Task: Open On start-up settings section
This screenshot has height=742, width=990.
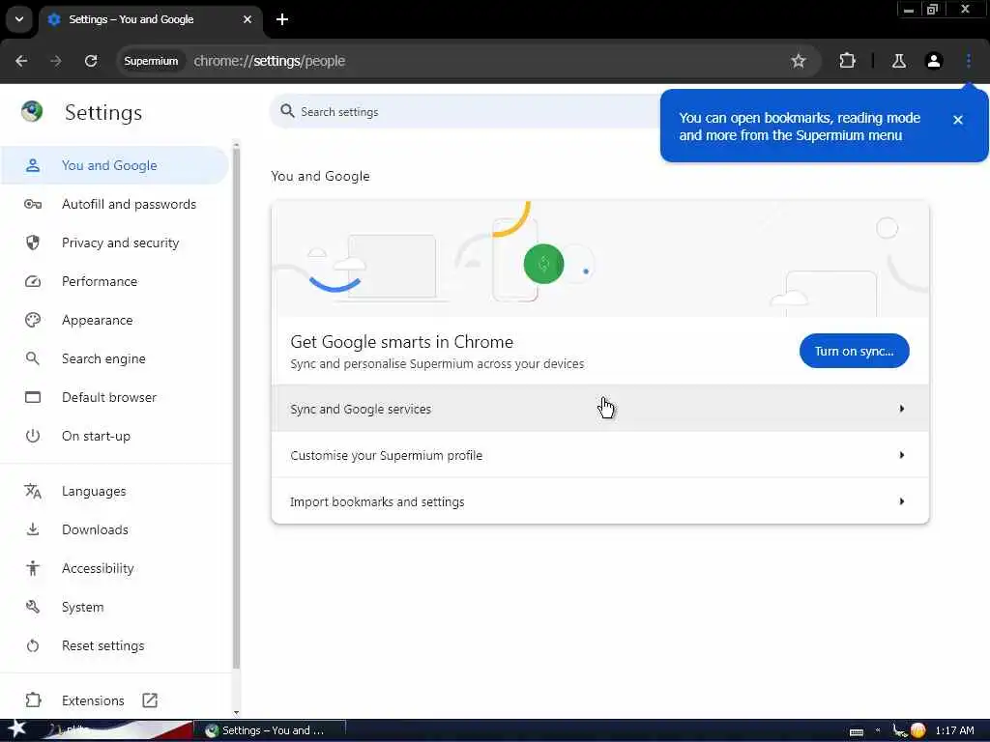Action: pyautogui.click(x=115, y=436)
